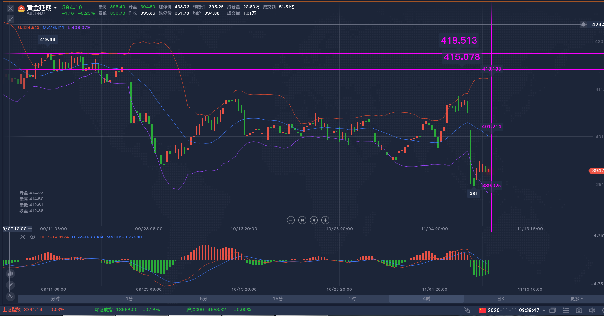
Task: Click the 成交额 51.51亿 value
Action: (287, 7)
